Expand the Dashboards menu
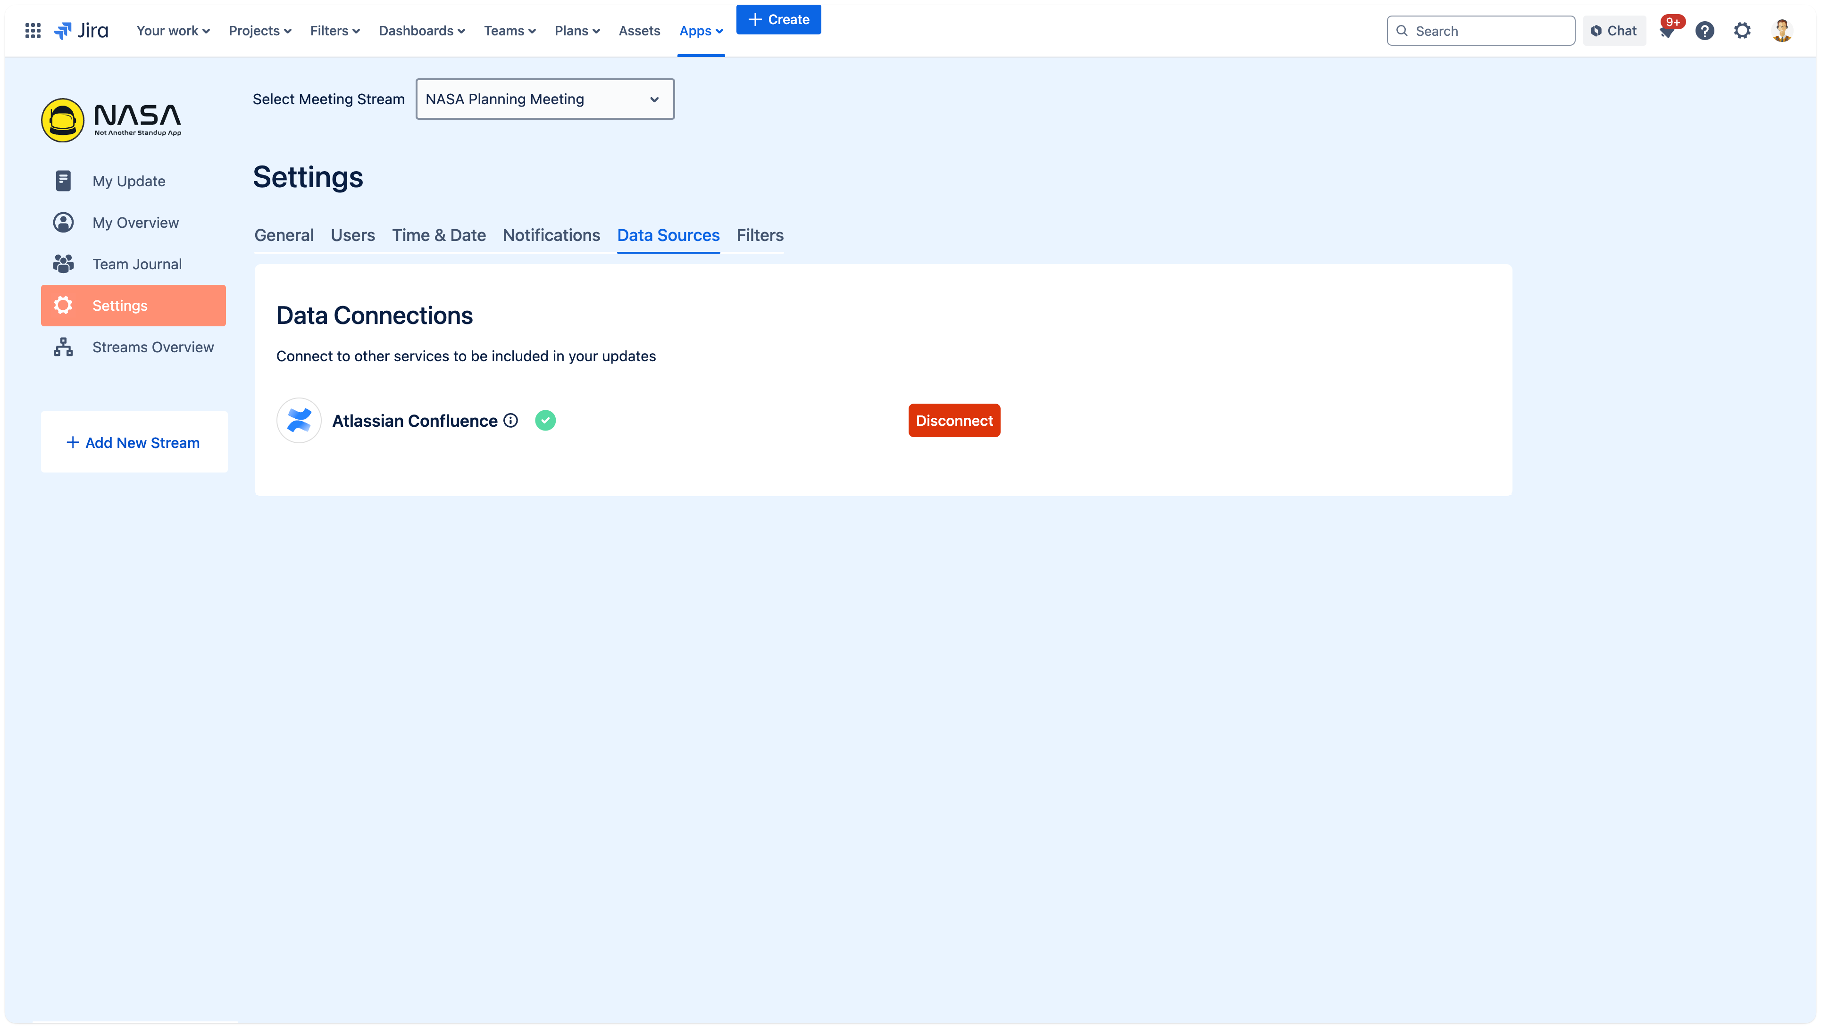 coord(422,30)
